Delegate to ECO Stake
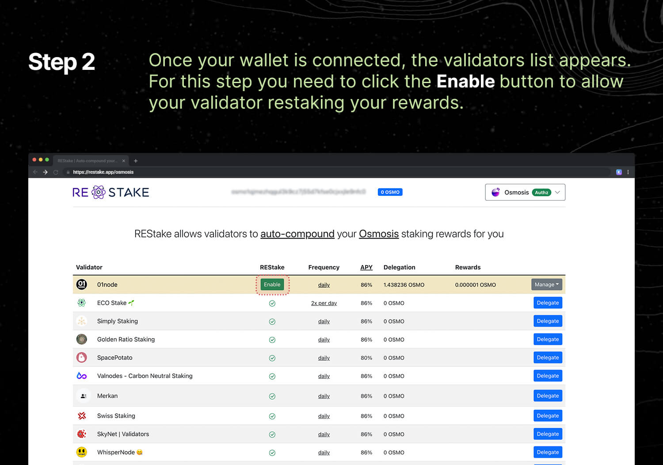This screenshot has height=465, width=663. 548,303
